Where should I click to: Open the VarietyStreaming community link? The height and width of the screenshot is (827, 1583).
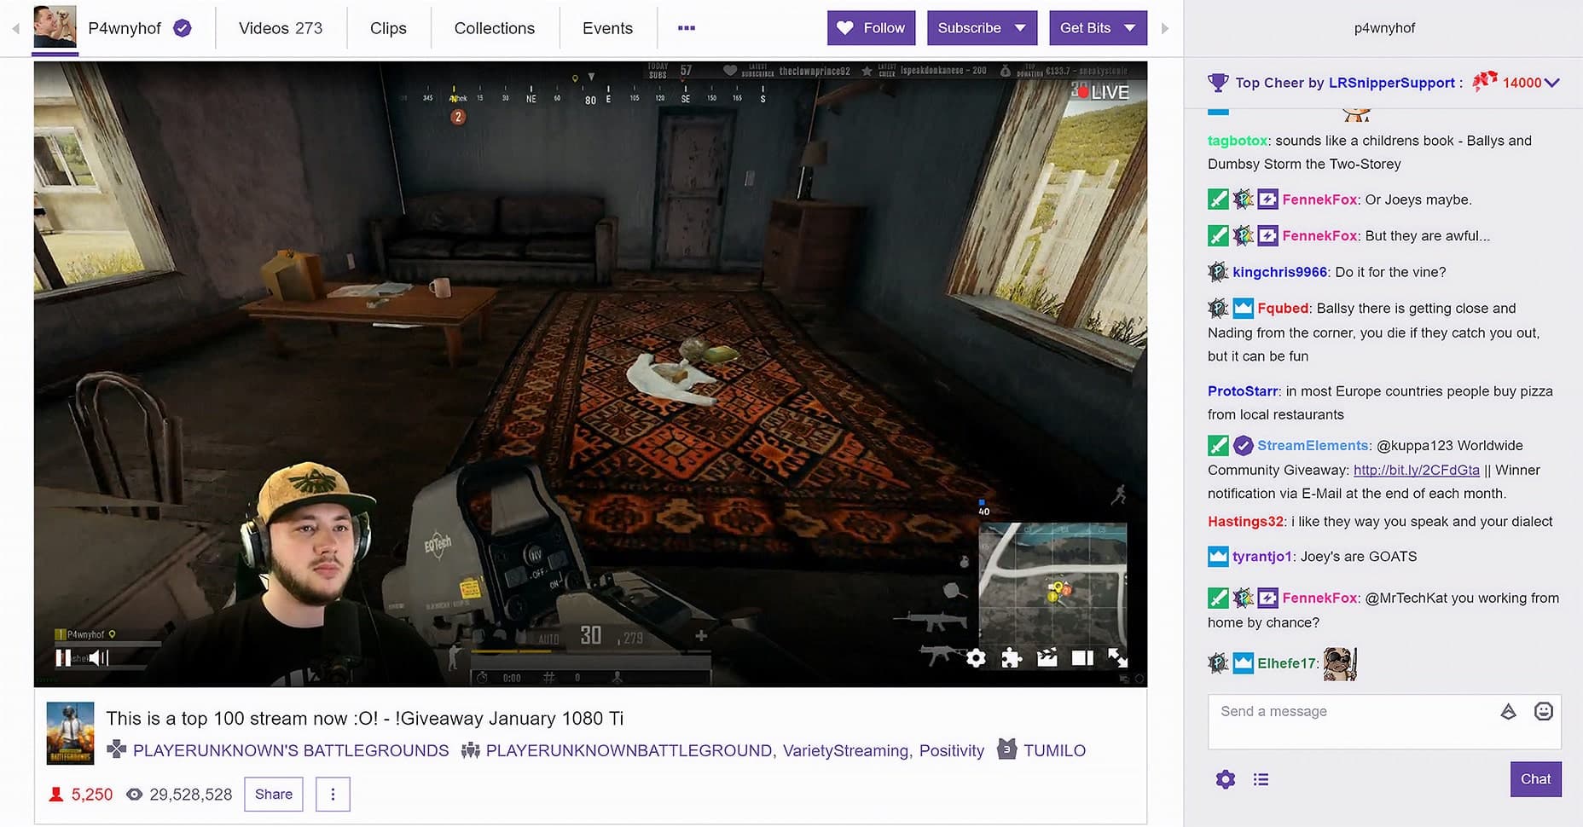(x=846, y=751)
